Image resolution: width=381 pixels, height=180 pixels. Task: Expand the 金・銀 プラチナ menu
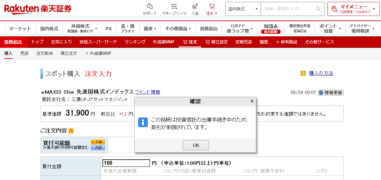[128, 29]
